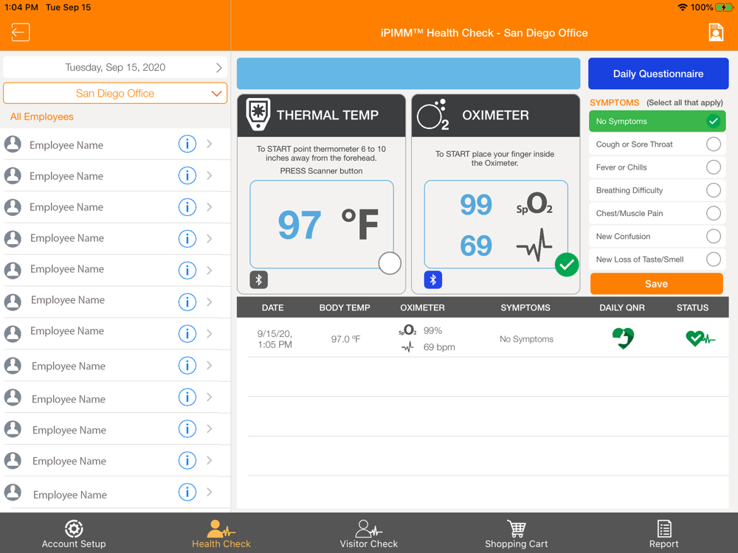The image size is (738, 553).
Task: Tap the thermal temp Bluetooth icon
Action: (x=258, y=279)
